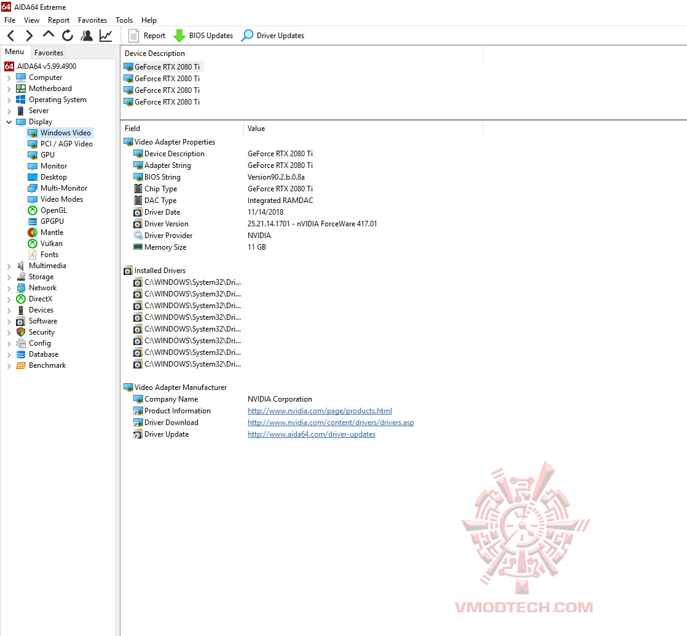Open the Report menu
Image resolution: width=687 pixels, height=636 pixels.
(59, 20)
